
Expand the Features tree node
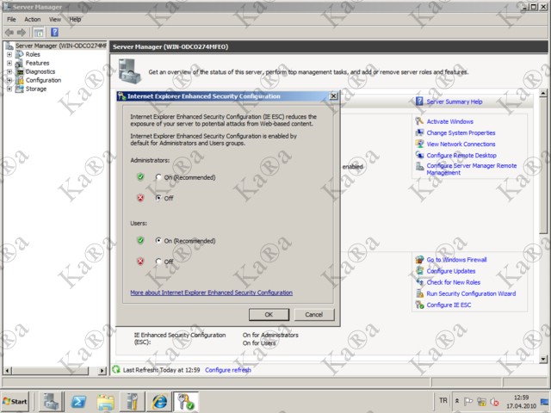[9, 63]
